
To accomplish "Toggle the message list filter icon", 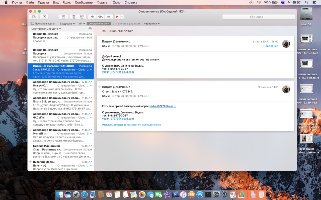I will pyautogui.click(x=90, y=29).
